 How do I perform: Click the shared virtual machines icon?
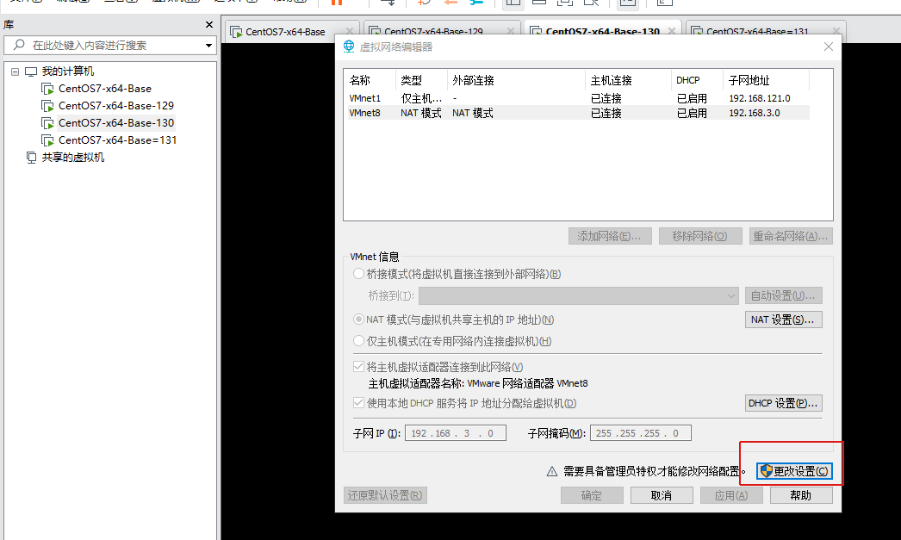(32, 158)
